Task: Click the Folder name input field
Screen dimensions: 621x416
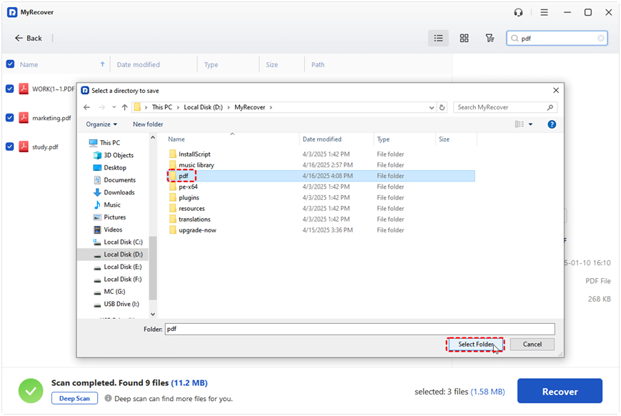Action: tap(359, 329)
